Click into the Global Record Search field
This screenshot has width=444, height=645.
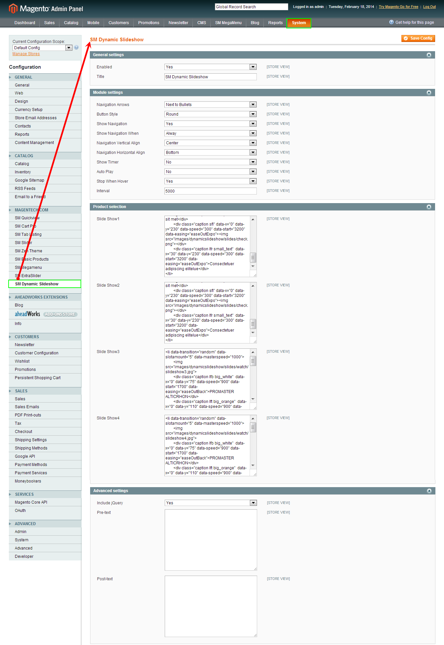tap(252, 7)
